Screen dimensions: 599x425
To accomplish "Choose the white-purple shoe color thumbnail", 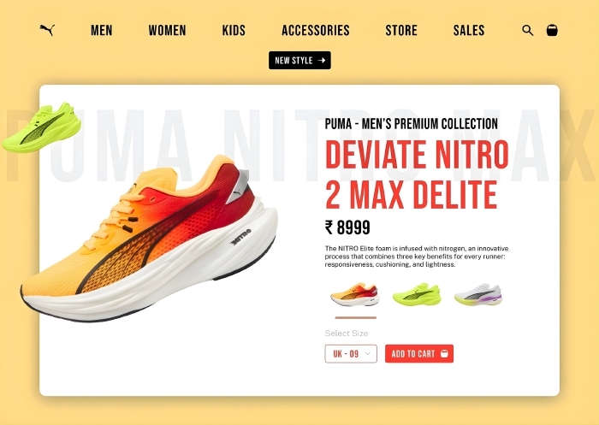I will coord(478,294).
